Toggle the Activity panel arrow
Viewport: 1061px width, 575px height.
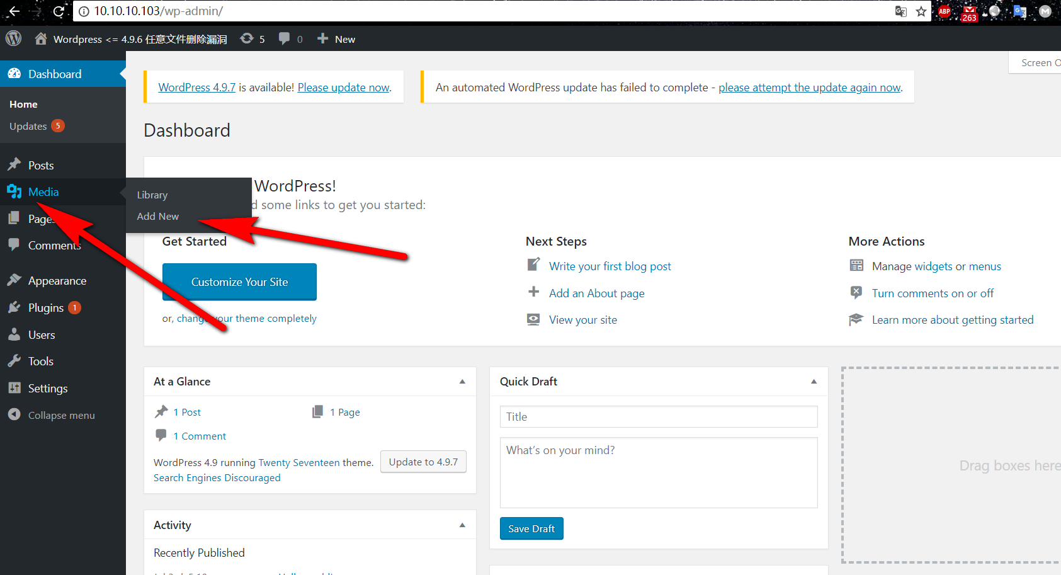click(462, 525)
